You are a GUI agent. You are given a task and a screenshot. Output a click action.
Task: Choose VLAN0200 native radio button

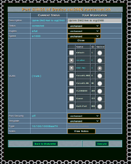pyautogui.click(x=100, y=91)
